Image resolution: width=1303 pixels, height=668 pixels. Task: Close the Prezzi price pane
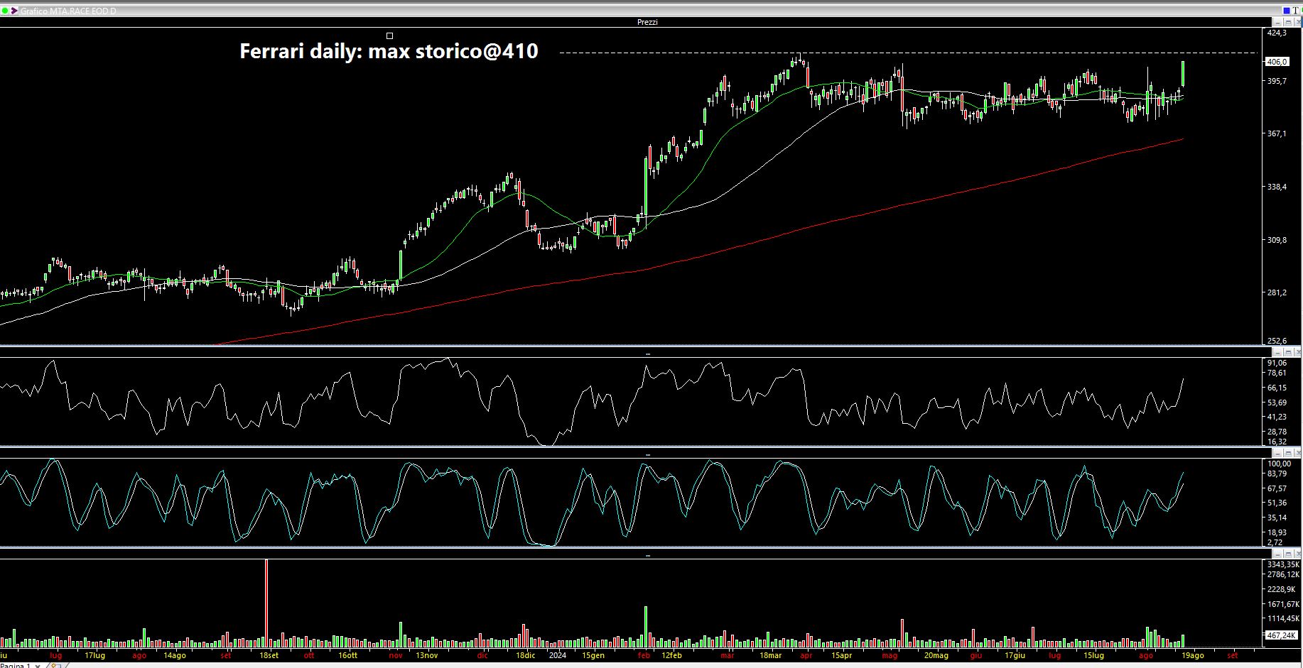tap(1297, 22)
